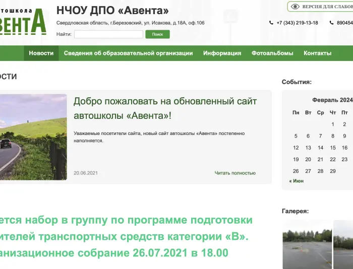This screenshot has height=269, width=353.
Task: Click the Вт weekday column header
Action: 308,112
